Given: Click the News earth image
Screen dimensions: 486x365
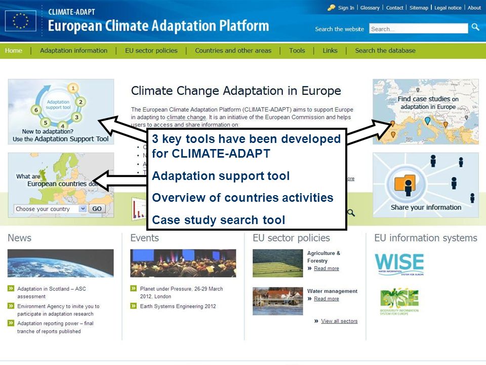Looking at the screenshot, I should click(x=60, y=263).
